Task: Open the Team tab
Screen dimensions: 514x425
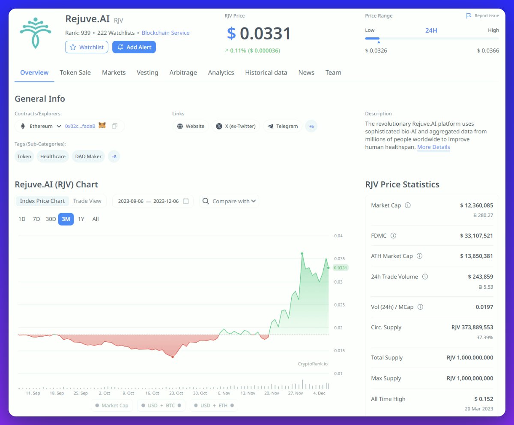Action: click(x=333, y=72)
